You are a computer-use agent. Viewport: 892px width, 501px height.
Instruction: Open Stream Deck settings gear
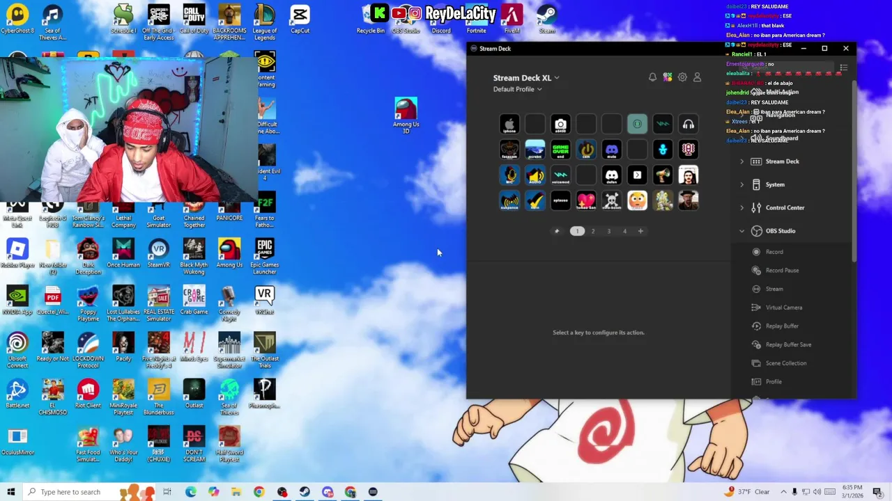click(682, 77)
